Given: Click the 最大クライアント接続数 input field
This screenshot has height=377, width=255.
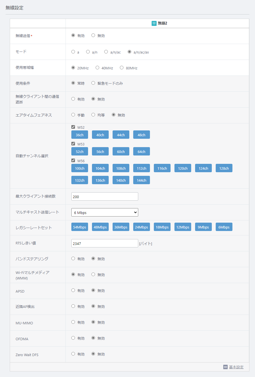Looking at the screenshot, I should pos(105,196).
